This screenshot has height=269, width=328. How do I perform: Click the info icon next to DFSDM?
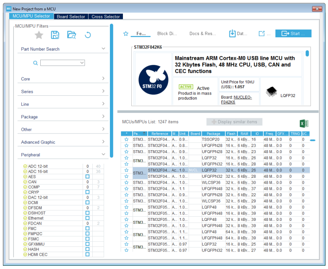[25, 208]
